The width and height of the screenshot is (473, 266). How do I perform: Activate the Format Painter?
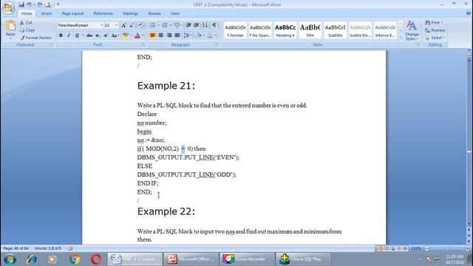[x=35, y=38]
